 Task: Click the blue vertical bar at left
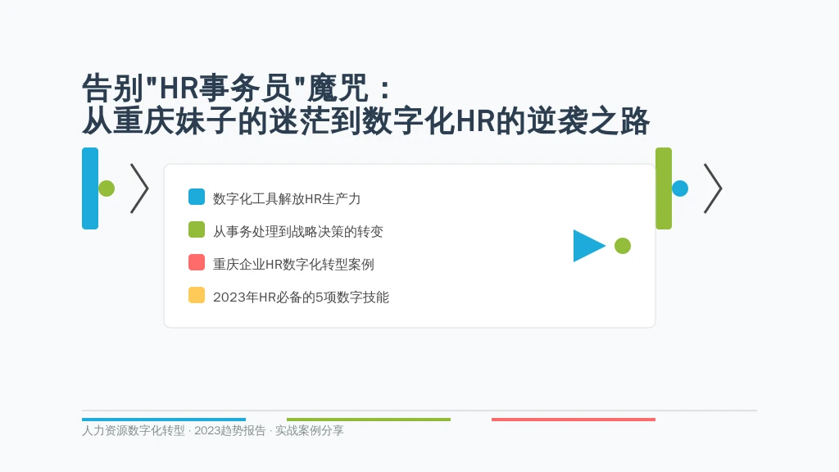pos(90,188)
